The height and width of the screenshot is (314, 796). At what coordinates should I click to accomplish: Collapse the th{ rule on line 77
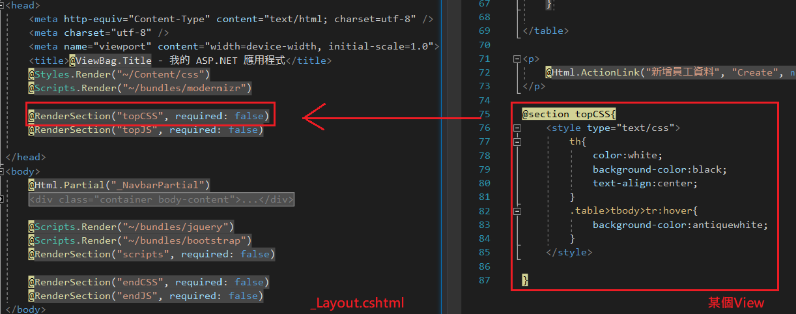tap(517, 141)
